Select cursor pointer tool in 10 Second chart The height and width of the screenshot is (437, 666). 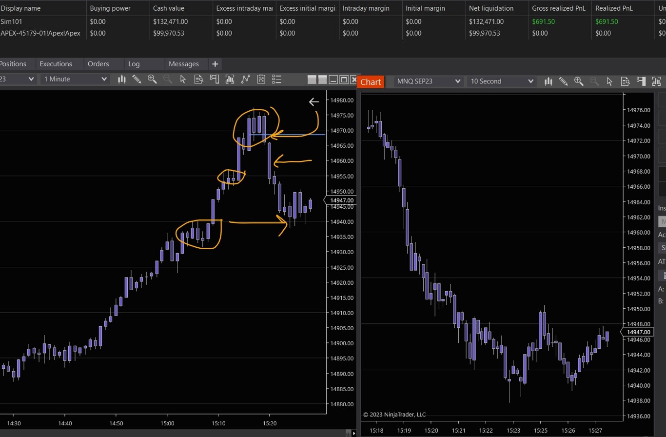coord(609,81)
